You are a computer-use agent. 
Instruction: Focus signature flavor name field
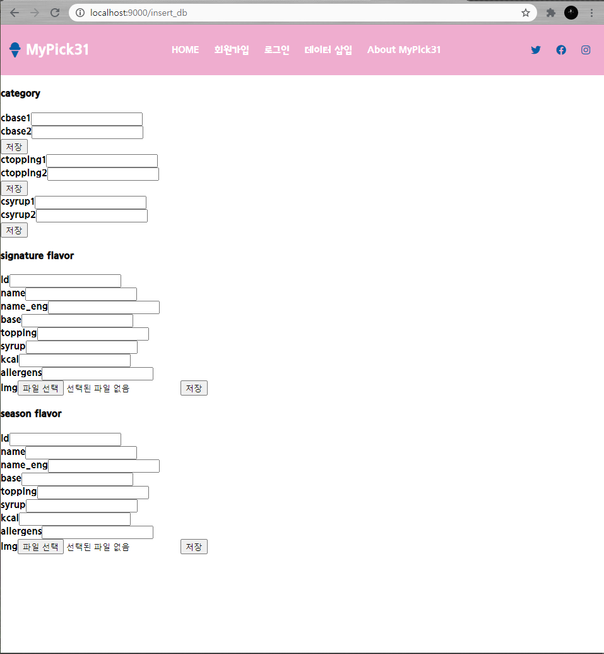tap(81, 294)
